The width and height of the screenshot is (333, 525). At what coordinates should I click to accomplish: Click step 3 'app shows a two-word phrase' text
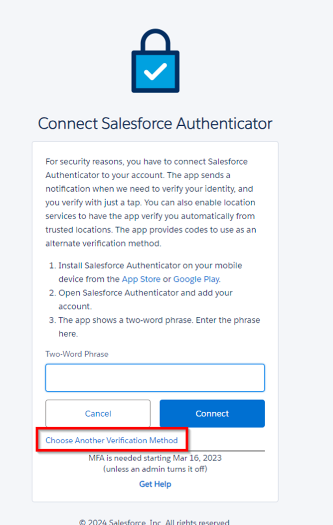tap(159, 320)
